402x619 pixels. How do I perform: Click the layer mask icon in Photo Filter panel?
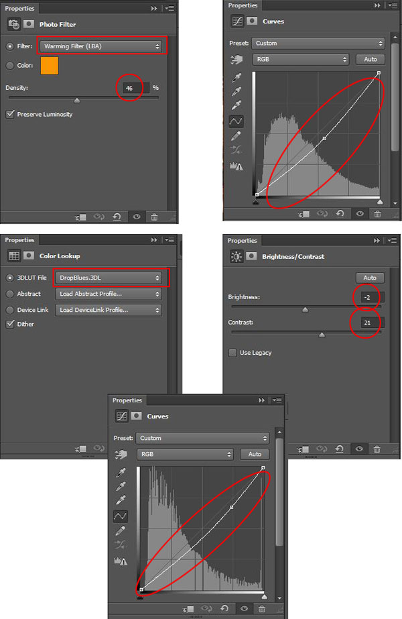click(x=28, y=24)
